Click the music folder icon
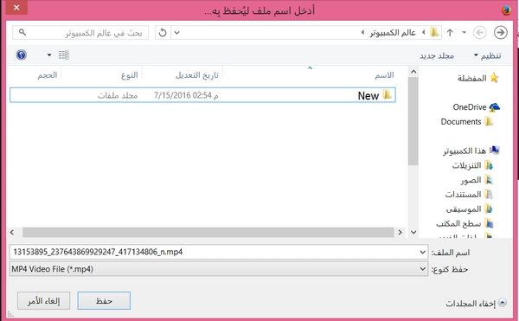This screenshot has width=519, height=321. 489,209
